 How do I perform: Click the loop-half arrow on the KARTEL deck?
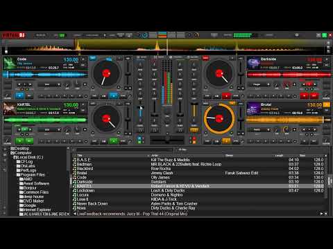click(19, 129)
